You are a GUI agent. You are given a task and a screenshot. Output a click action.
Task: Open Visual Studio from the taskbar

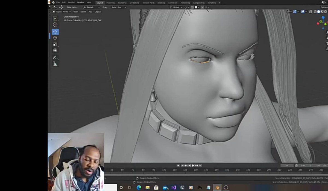coord(174,187)
